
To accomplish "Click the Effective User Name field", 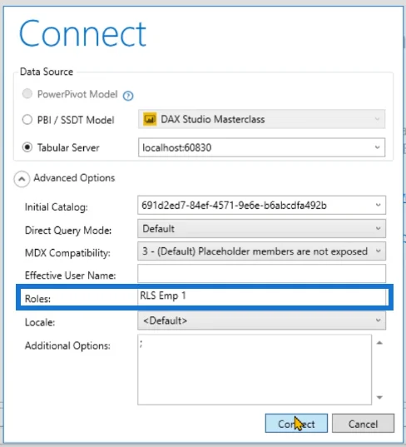I will click(x=261, y=274).
